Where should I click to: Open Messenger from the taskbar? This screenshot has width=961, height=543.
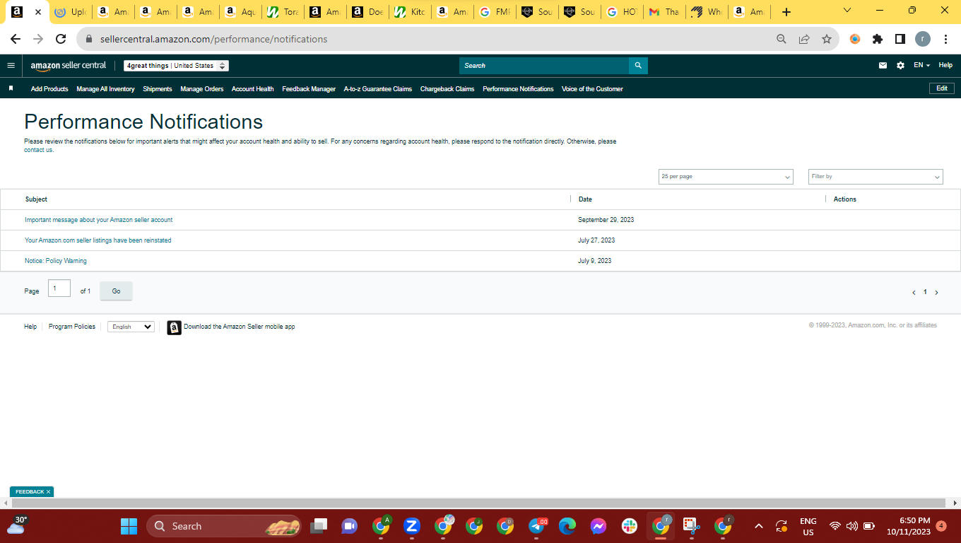pyautogui.click(x=599, y=526)
